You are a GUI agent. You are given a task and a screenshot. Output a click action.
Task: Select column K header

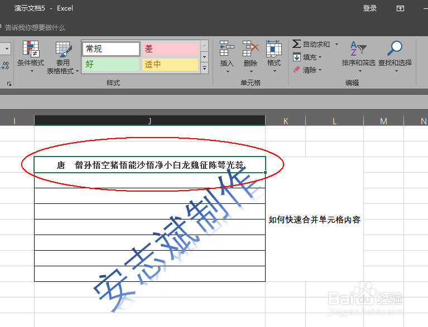pyautogui.click(x=286, y=121)
